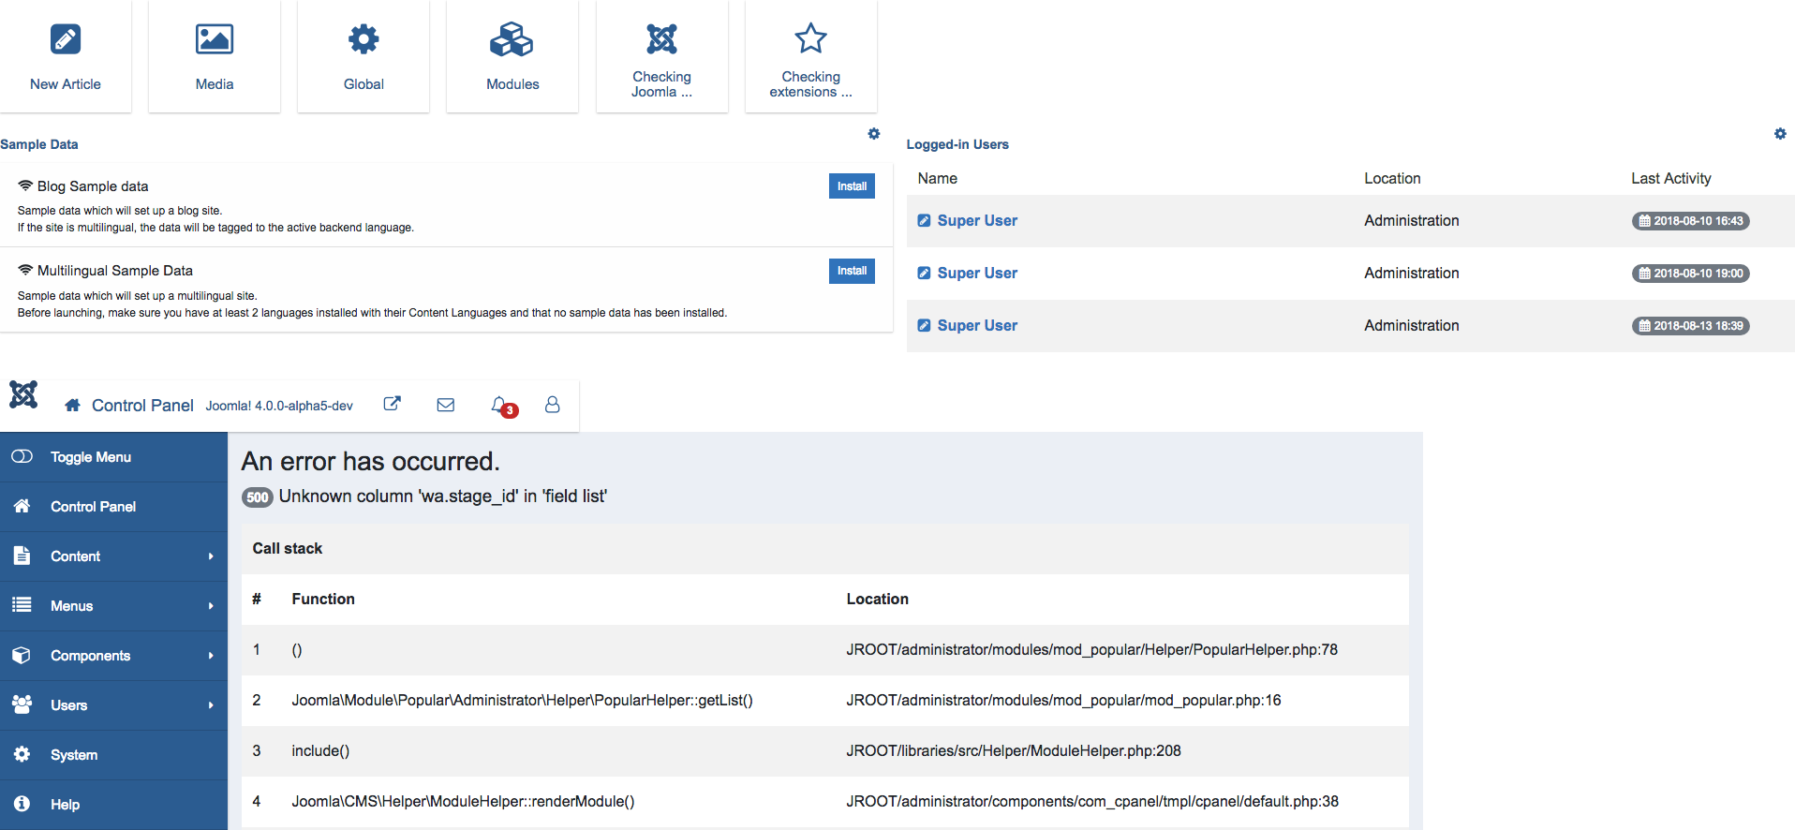Expand the Users submenu arrow
The image size is (1795, 830).
(x=211, y=705)
